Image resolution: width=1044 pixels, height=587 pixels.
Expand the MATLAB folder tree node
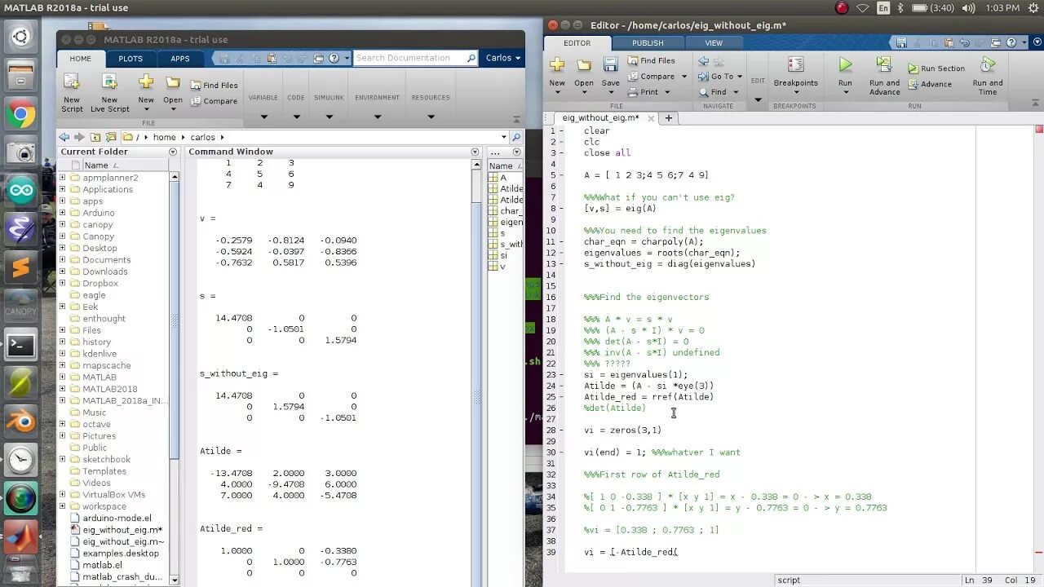coord(63,377)
